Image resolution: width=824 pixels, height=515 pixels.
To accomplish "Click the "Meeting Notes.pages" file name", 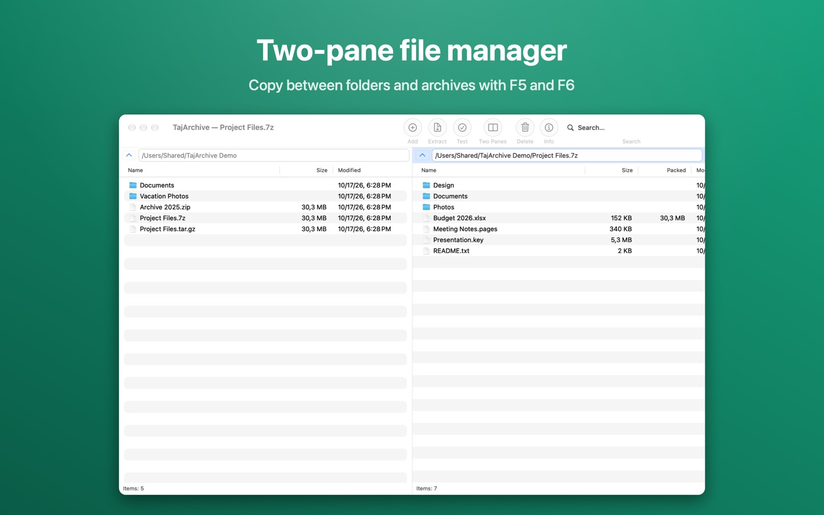I will coord(465,229).
